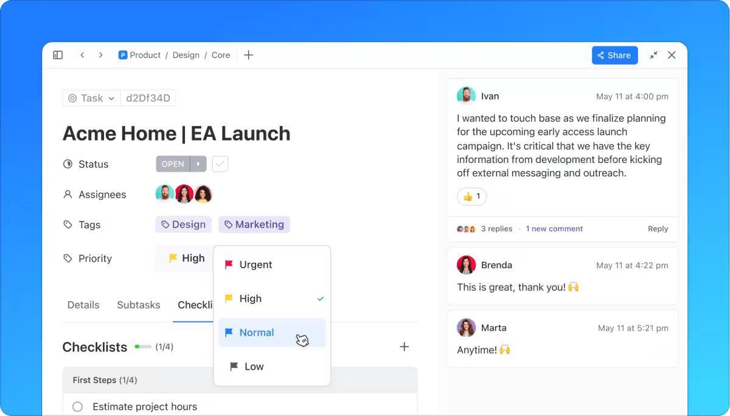
Task: Open the 1 new comment link
Action: coord(554,229)
